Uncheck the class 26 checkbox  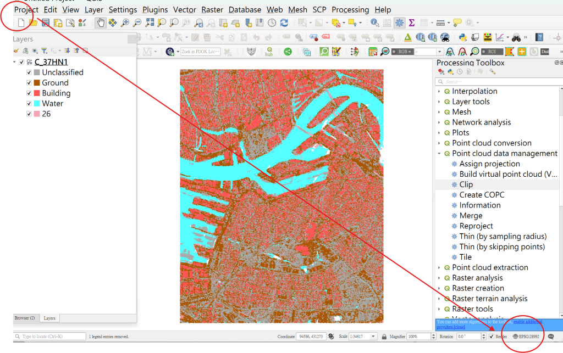pos(29,114)
